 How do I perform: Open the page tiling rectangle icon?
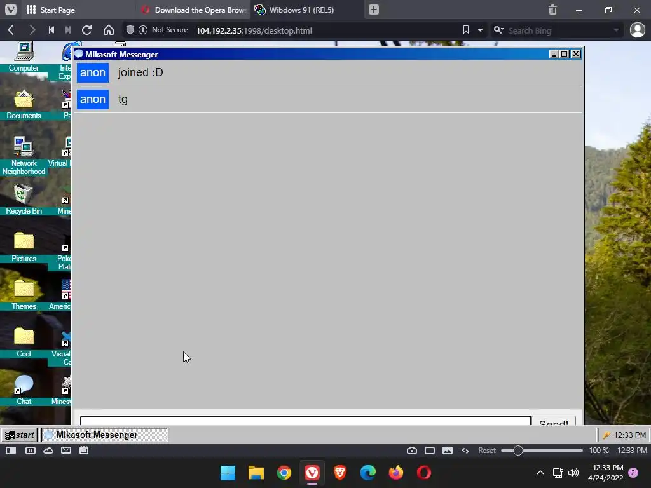(x=430, y=451)
